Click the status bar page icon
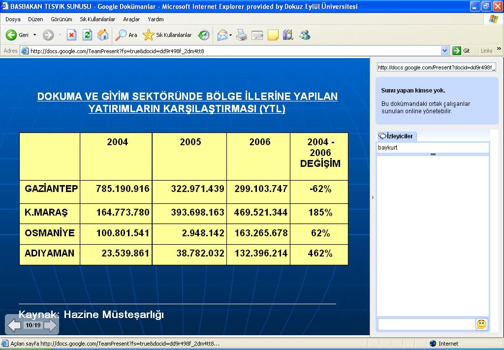The height and width of the screenshot is (350, 504). coord(4,344)
